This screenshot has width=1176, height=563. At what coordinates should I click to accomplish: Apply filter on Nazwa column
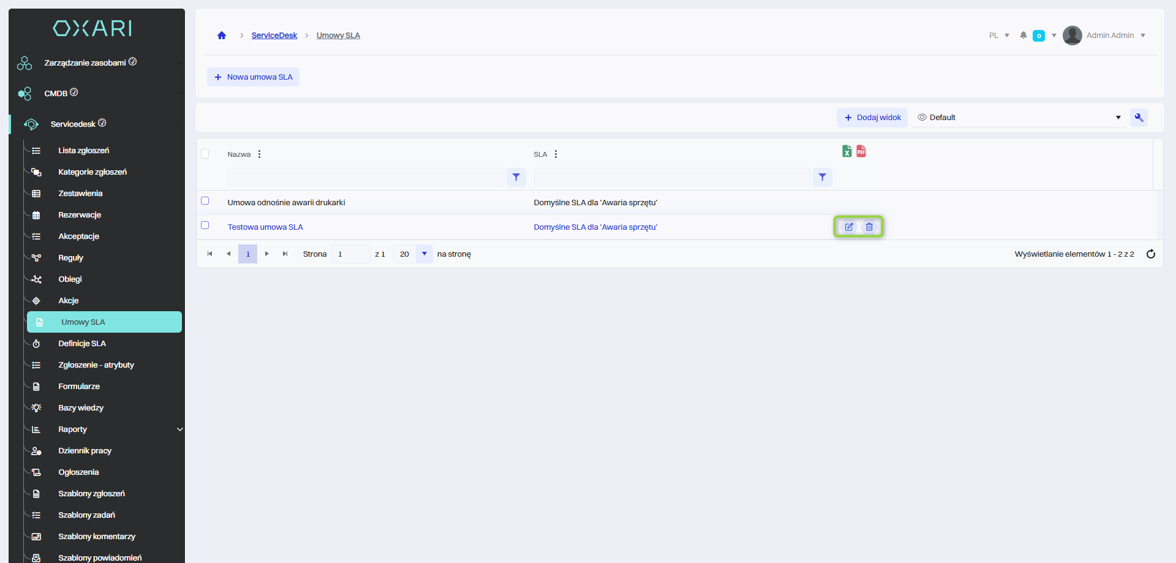point(516,178)
